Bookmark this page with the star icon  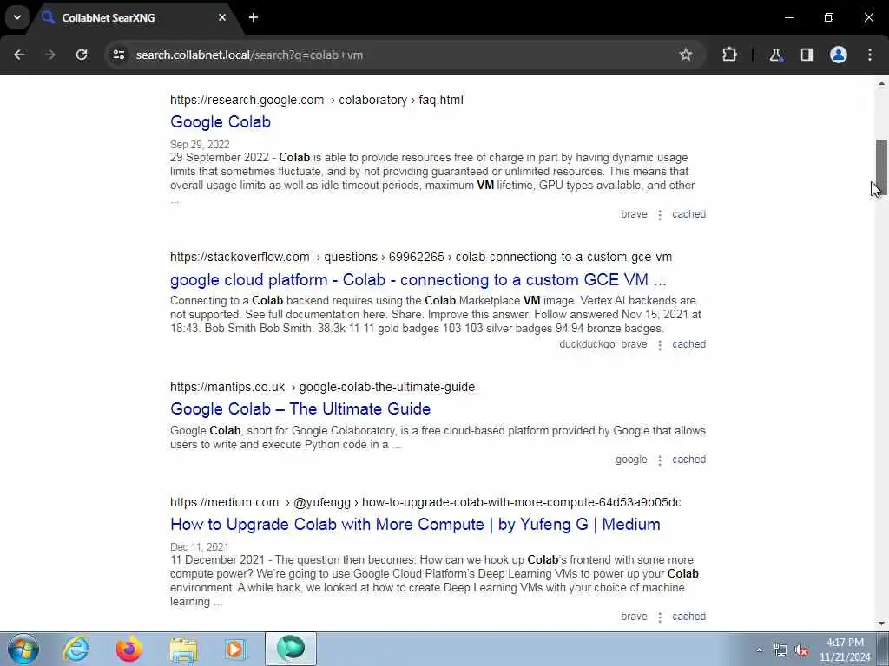coord(686,55)
